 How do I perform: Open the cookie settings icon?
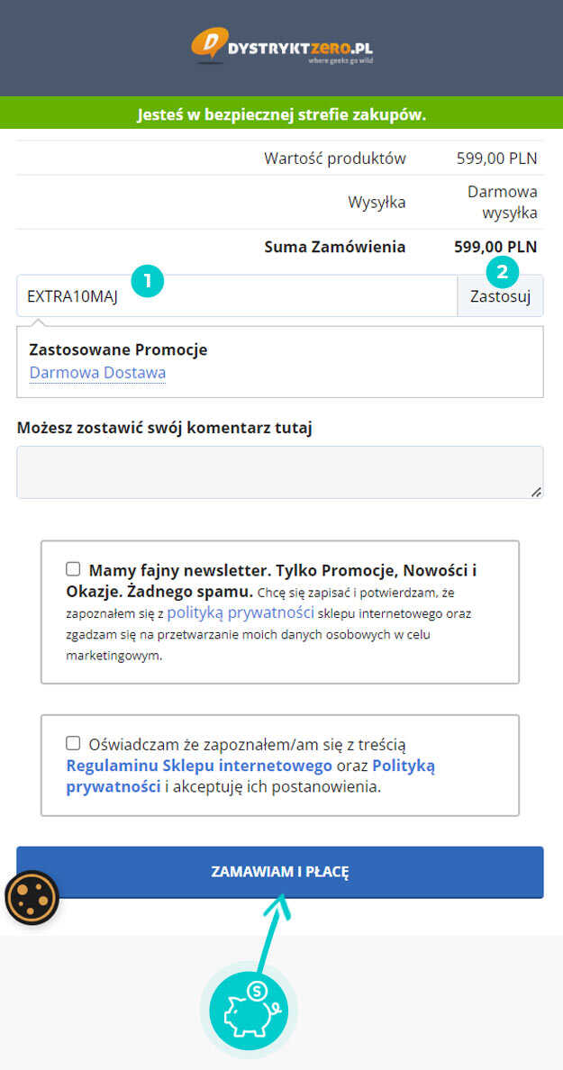[32, 897]
